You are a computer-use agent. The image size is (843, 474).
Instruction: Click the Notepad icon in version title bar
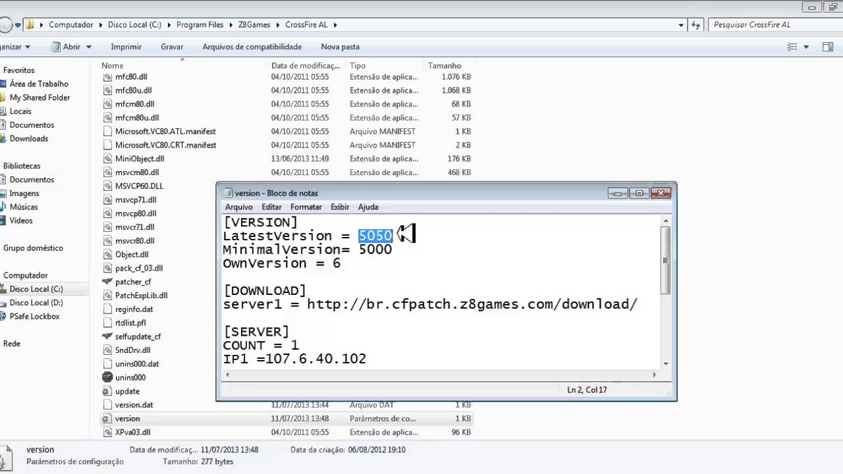(x=229, y=193)
